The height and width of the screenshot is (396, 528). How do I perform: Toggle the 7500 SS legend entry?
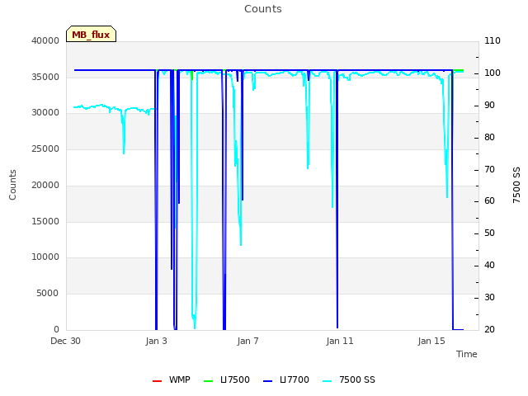click(348, 379)
